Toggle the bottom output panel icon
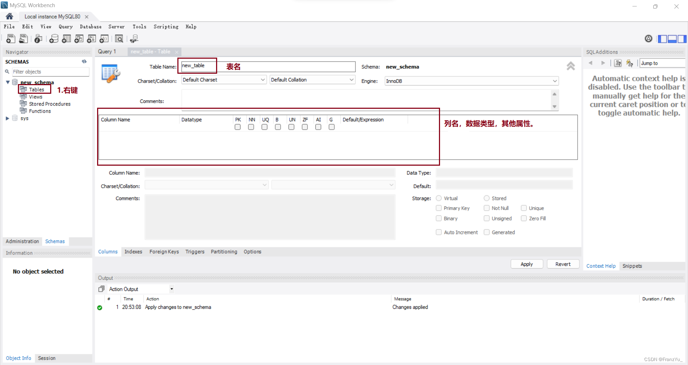 point(672,39)
